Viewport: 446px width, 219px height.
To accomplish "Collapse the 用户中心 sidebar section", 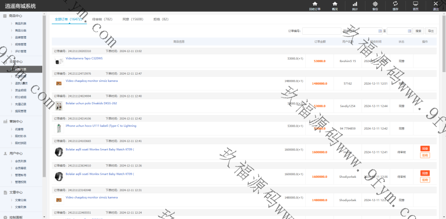I will click(16, 153).
